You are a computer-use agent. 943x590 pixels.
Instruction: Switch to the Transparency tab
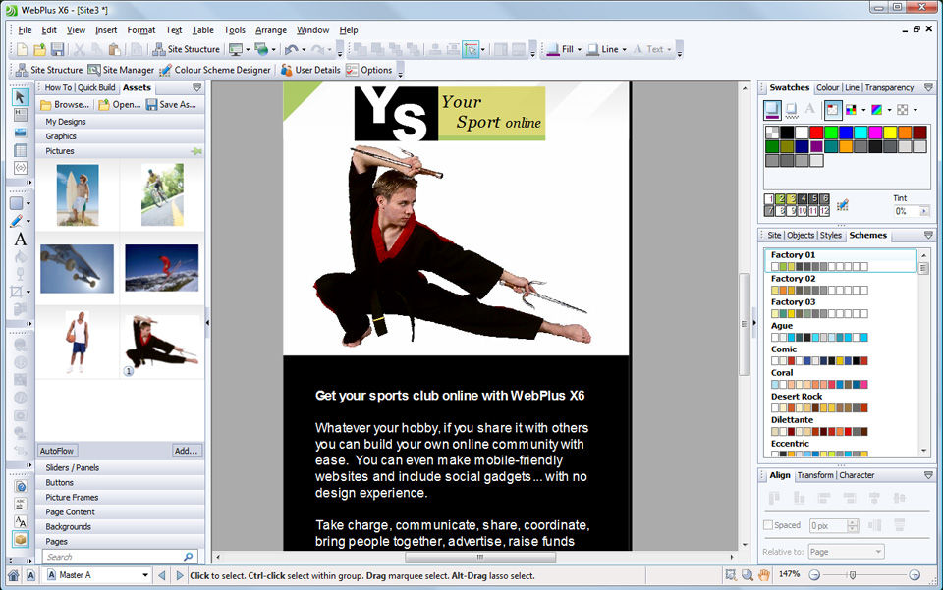point(889,87)
